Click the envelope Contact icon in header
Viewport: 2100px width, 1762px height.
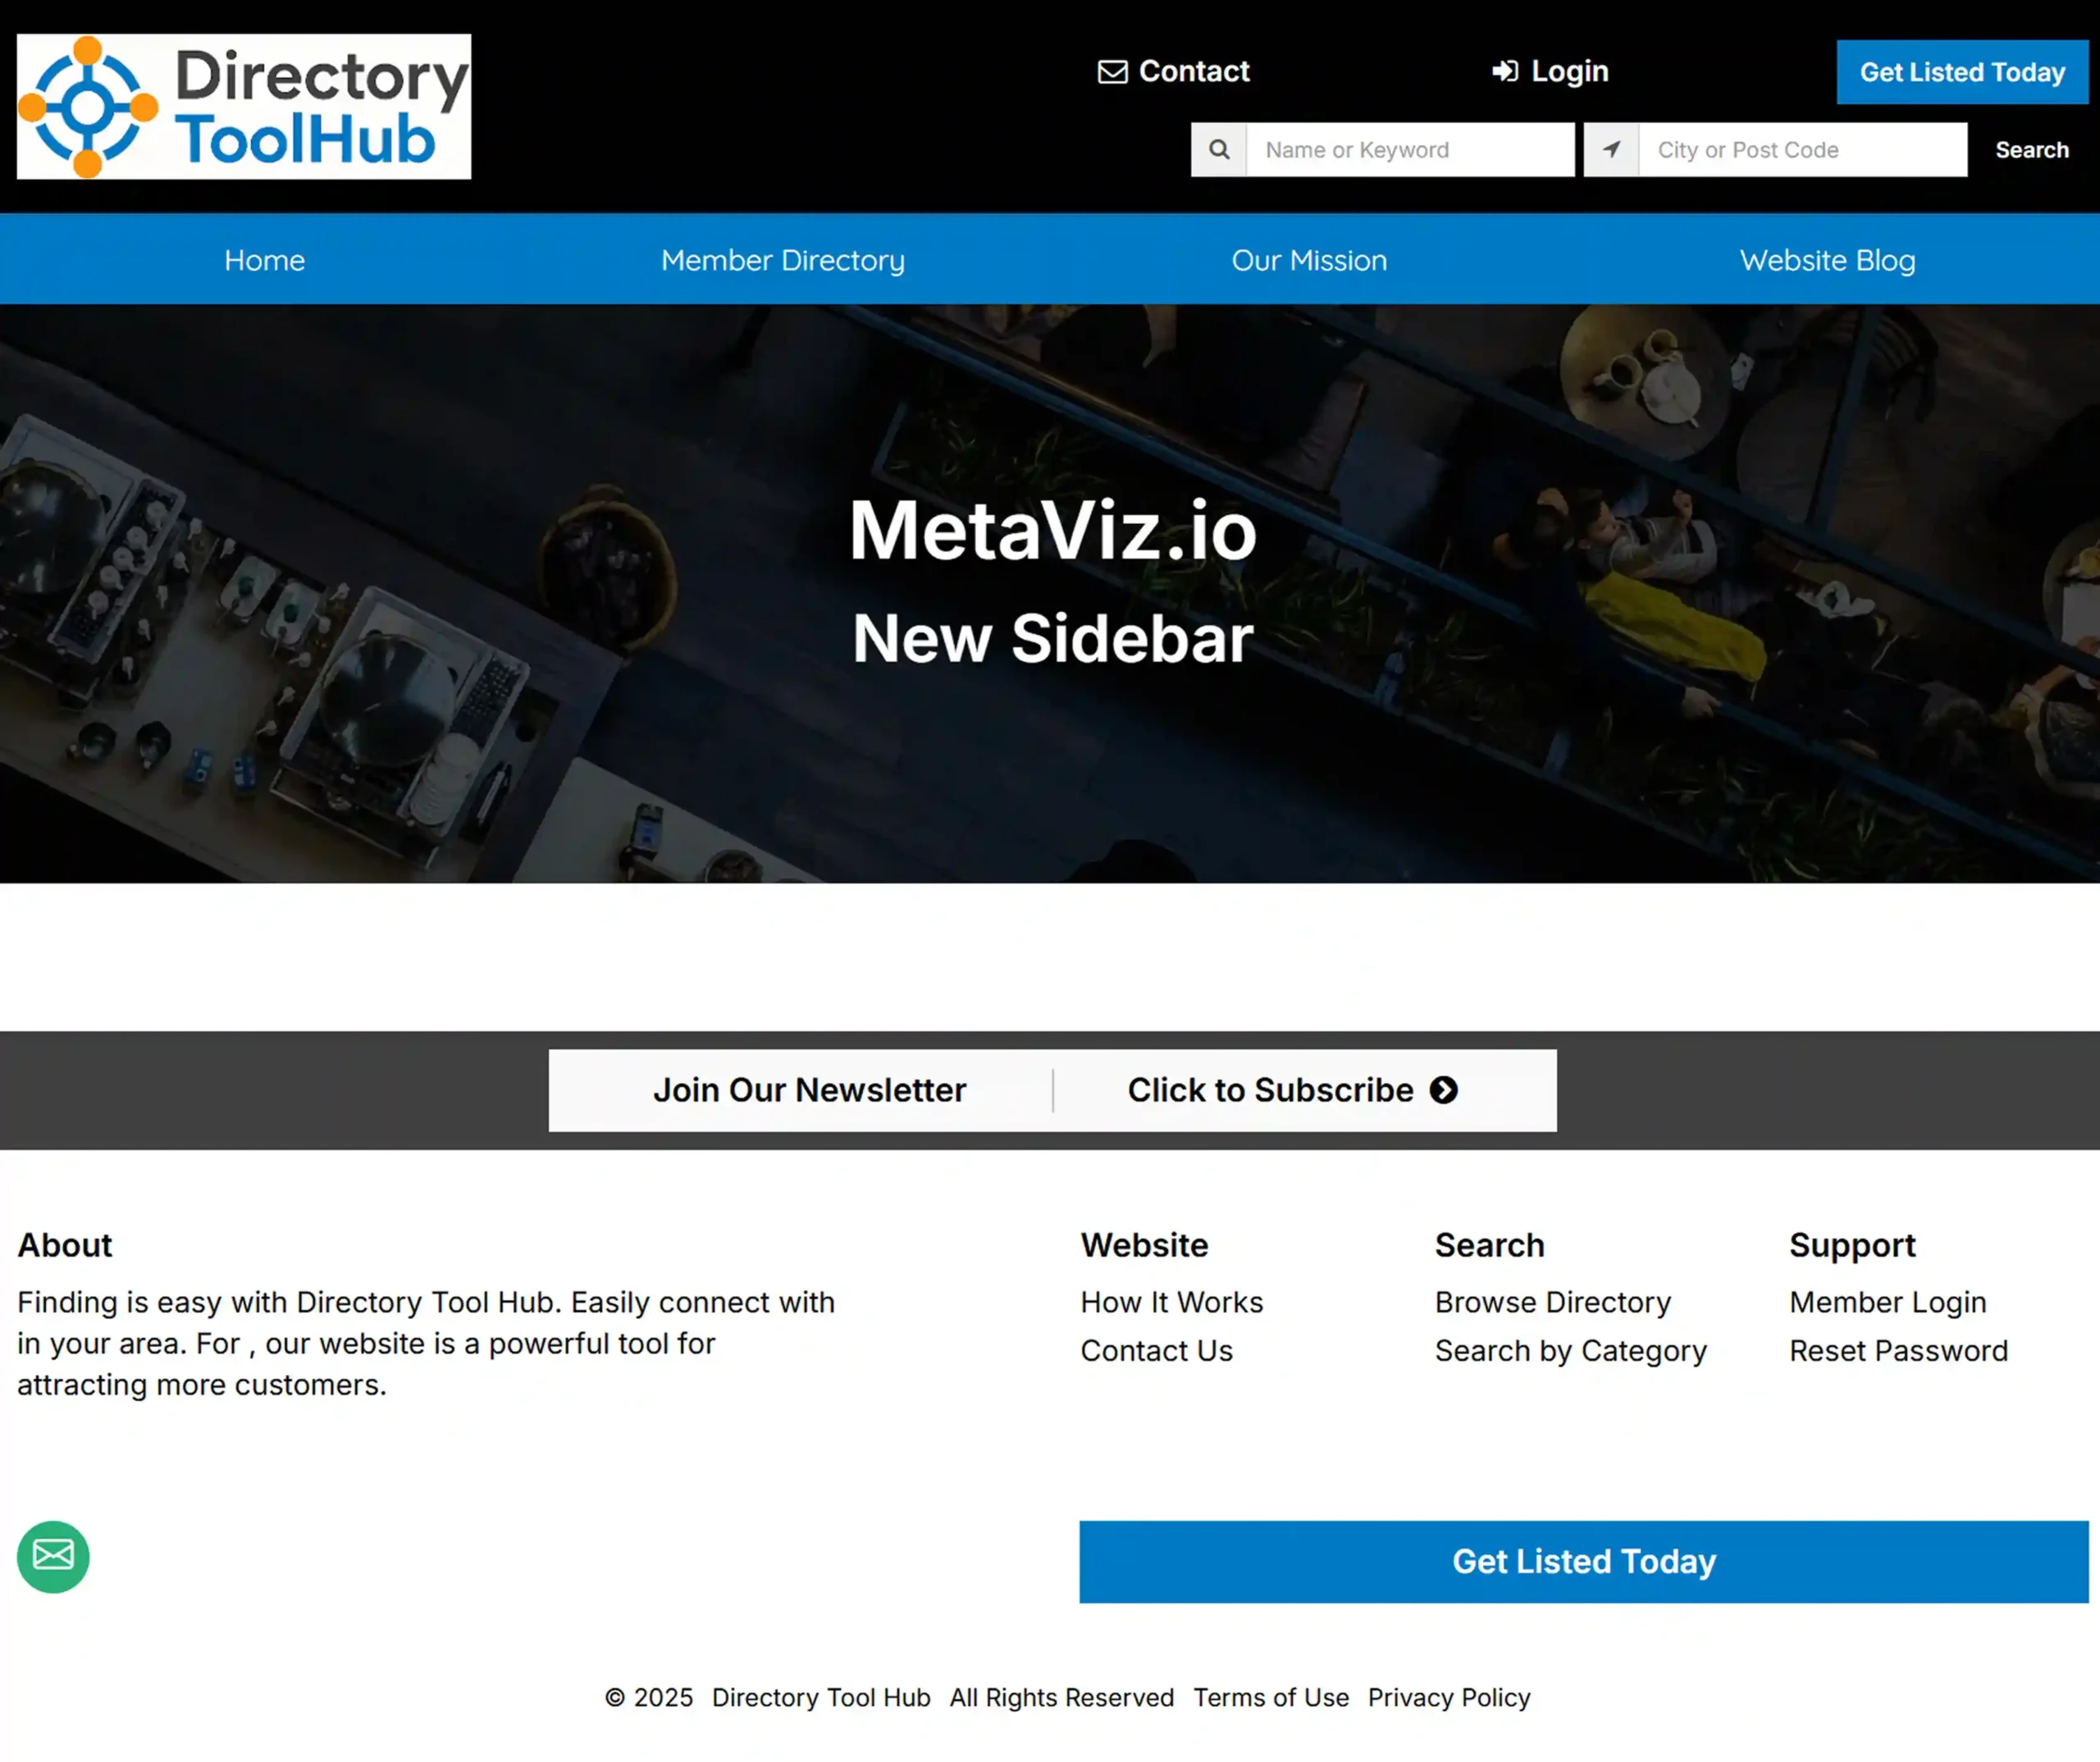(x=1112, y=71)
